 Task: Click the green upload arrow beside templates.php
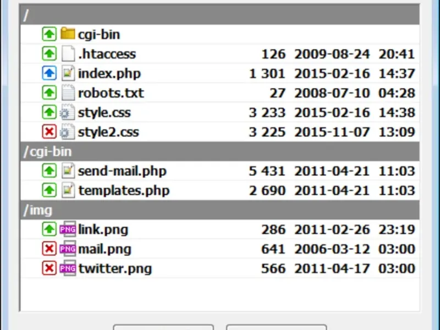pos(50,190)
